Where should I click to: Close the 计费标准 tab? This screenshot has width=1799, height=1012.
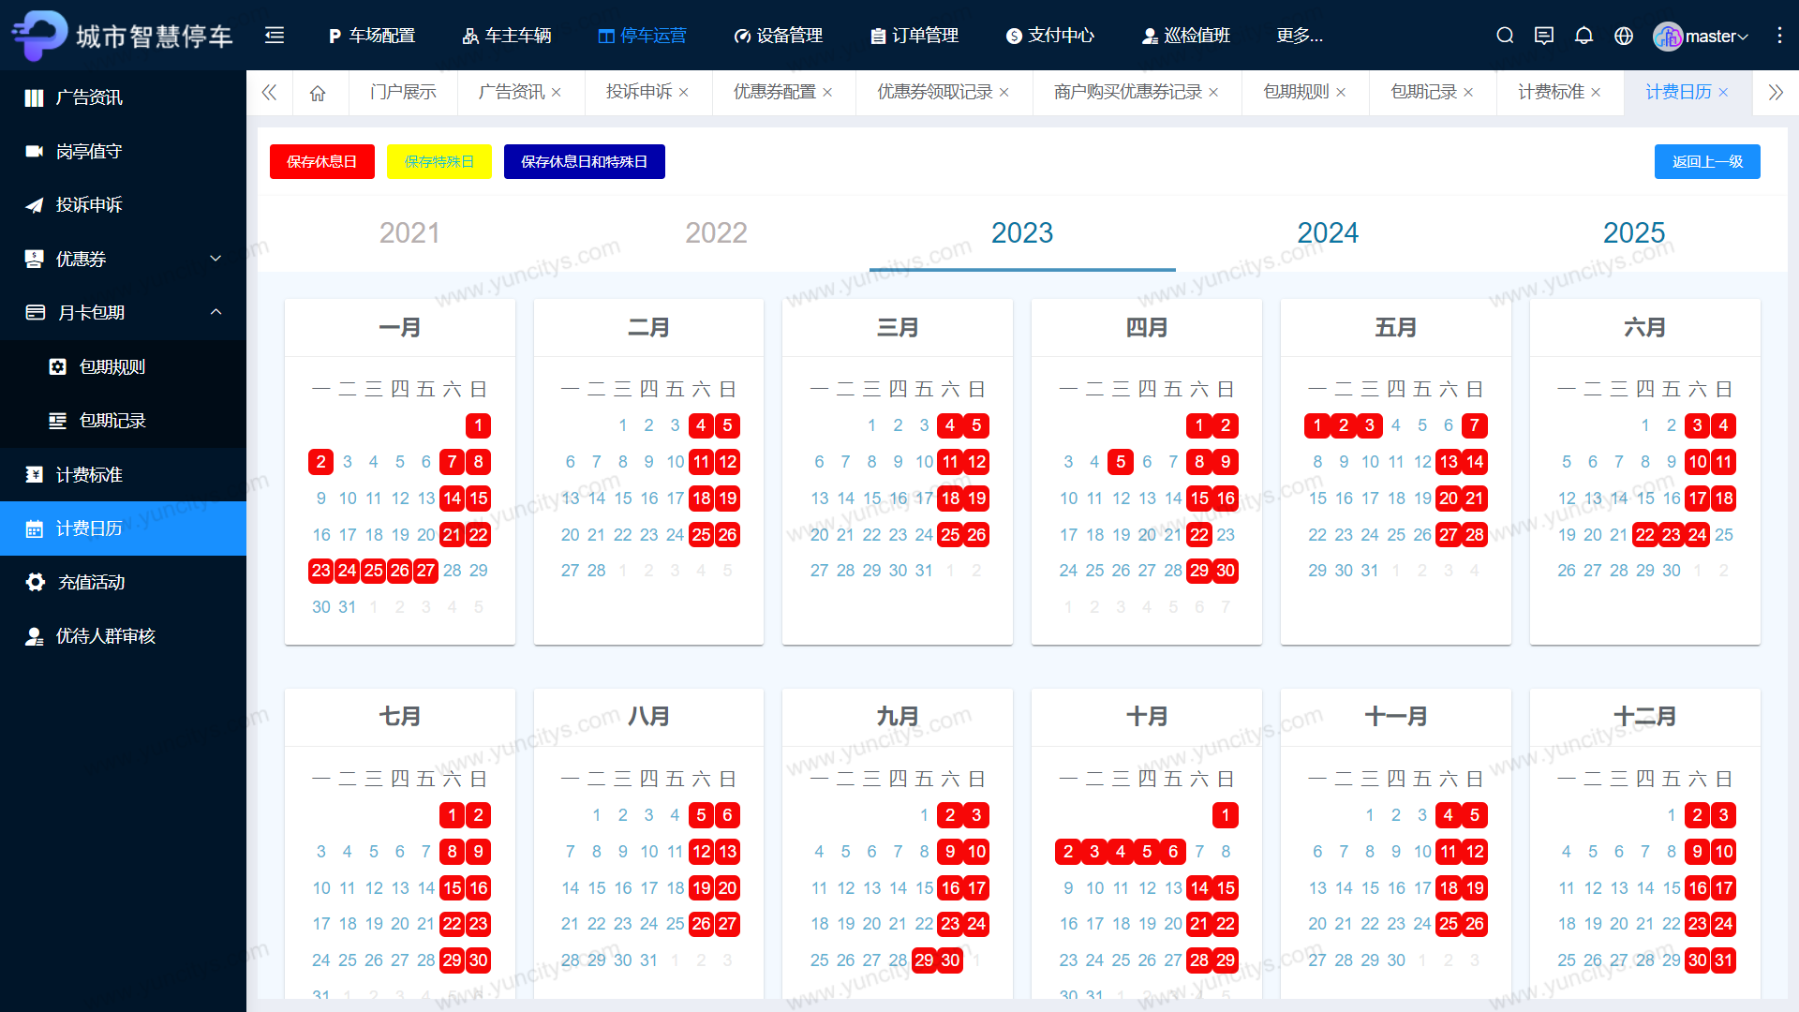pos(1596,92)
